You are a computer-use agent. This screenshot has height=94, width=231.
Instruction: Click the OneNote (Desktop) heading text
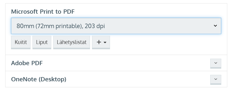point(38,79)
